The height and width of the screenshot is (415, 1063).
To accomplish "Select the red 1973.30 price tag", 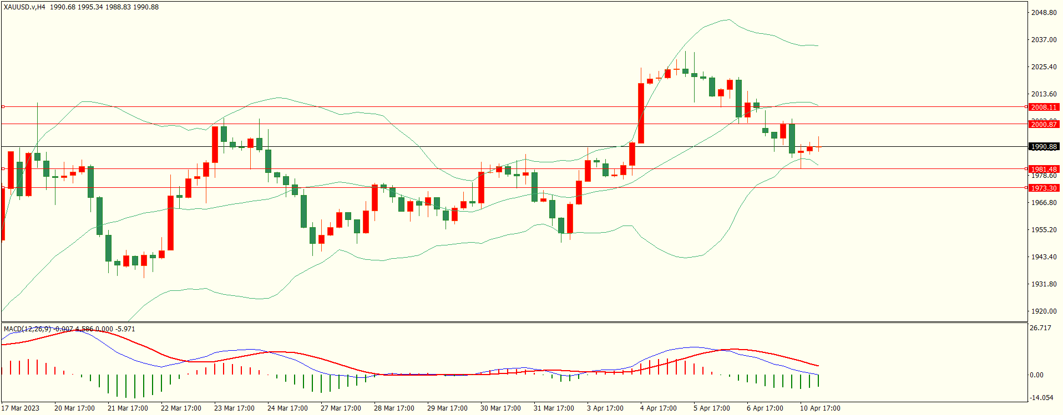I will 1044,188.
